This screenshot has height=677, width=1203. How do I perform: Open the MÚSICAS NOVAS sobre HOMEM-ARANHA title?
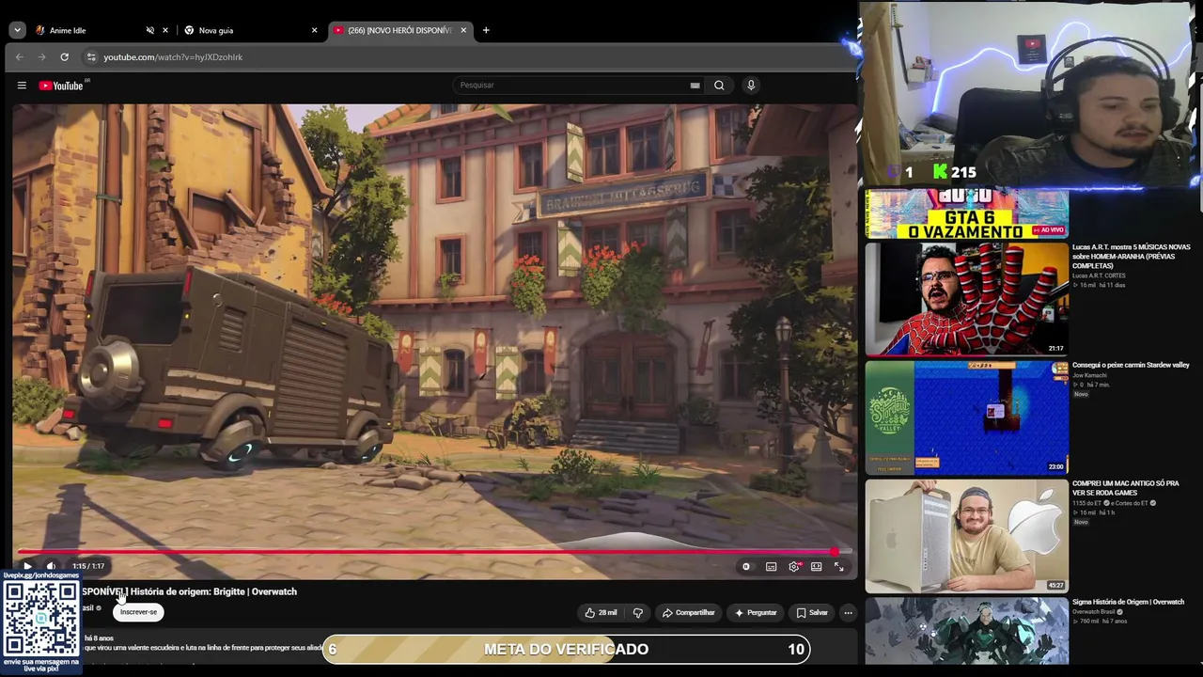pos(1132,256)
